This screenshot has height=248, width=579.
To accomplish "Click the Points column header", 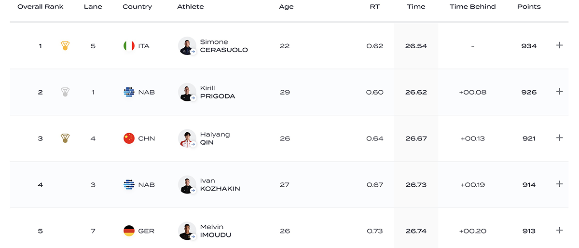I will point(529,7).
